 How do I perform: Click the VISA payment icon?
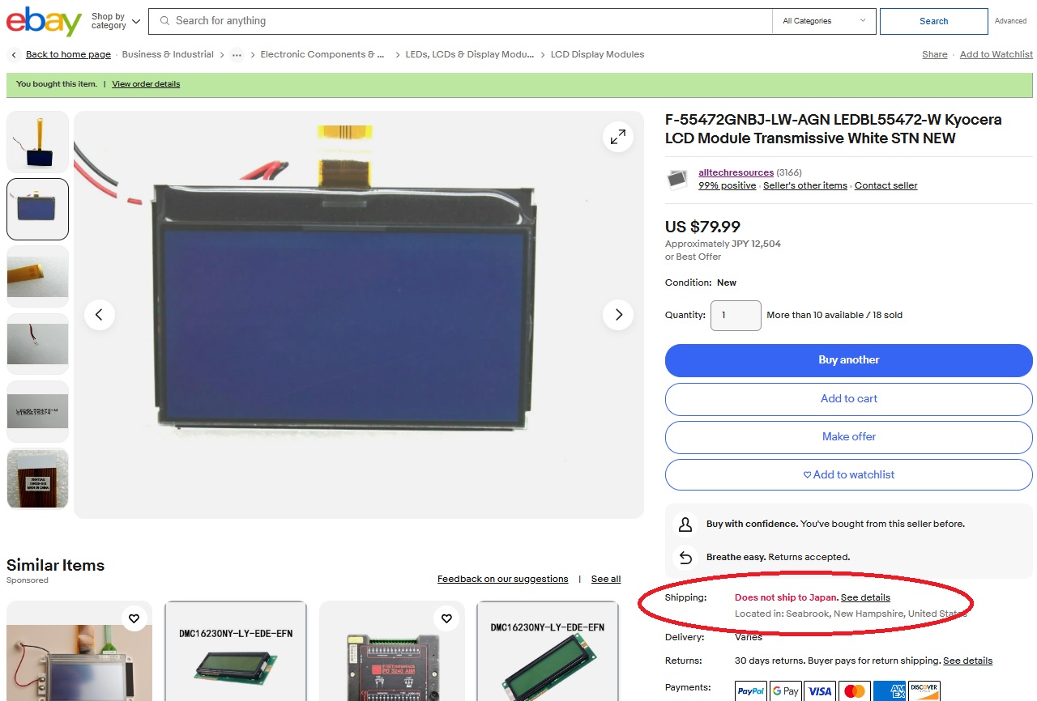tap(820, 690)
